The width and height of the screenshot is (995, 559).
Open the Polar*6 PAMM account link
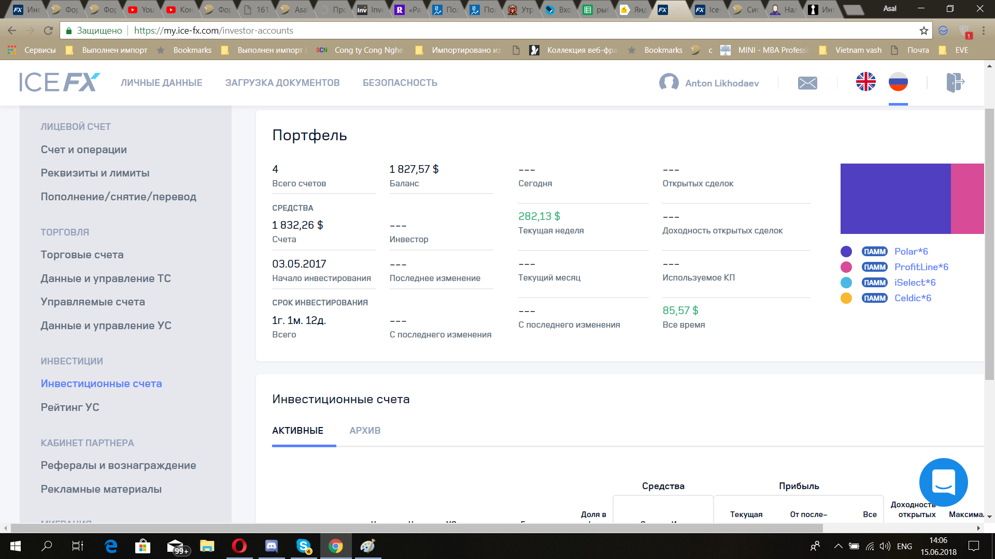click(911, 252)
